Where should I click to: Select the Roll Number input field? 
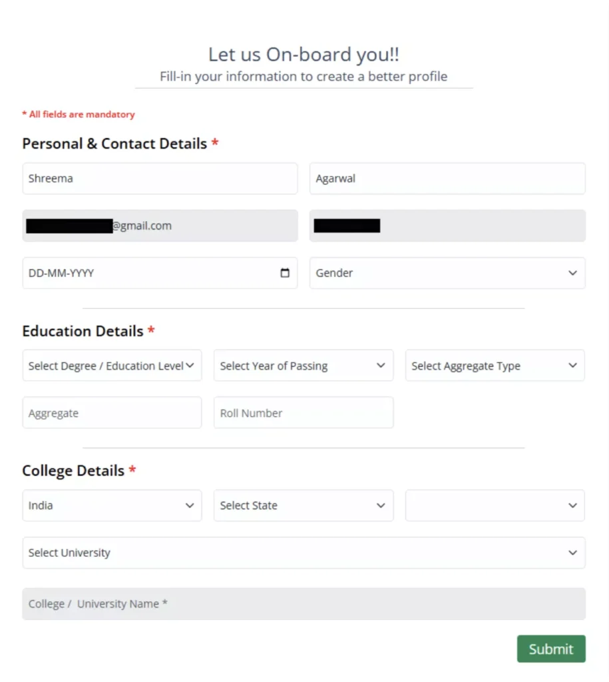click(x=303, y=412)
